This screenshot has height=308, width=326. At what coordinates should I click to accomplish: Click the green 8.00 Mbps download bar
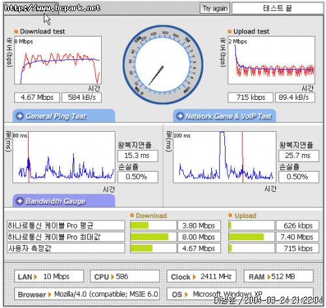pos(149,237)
